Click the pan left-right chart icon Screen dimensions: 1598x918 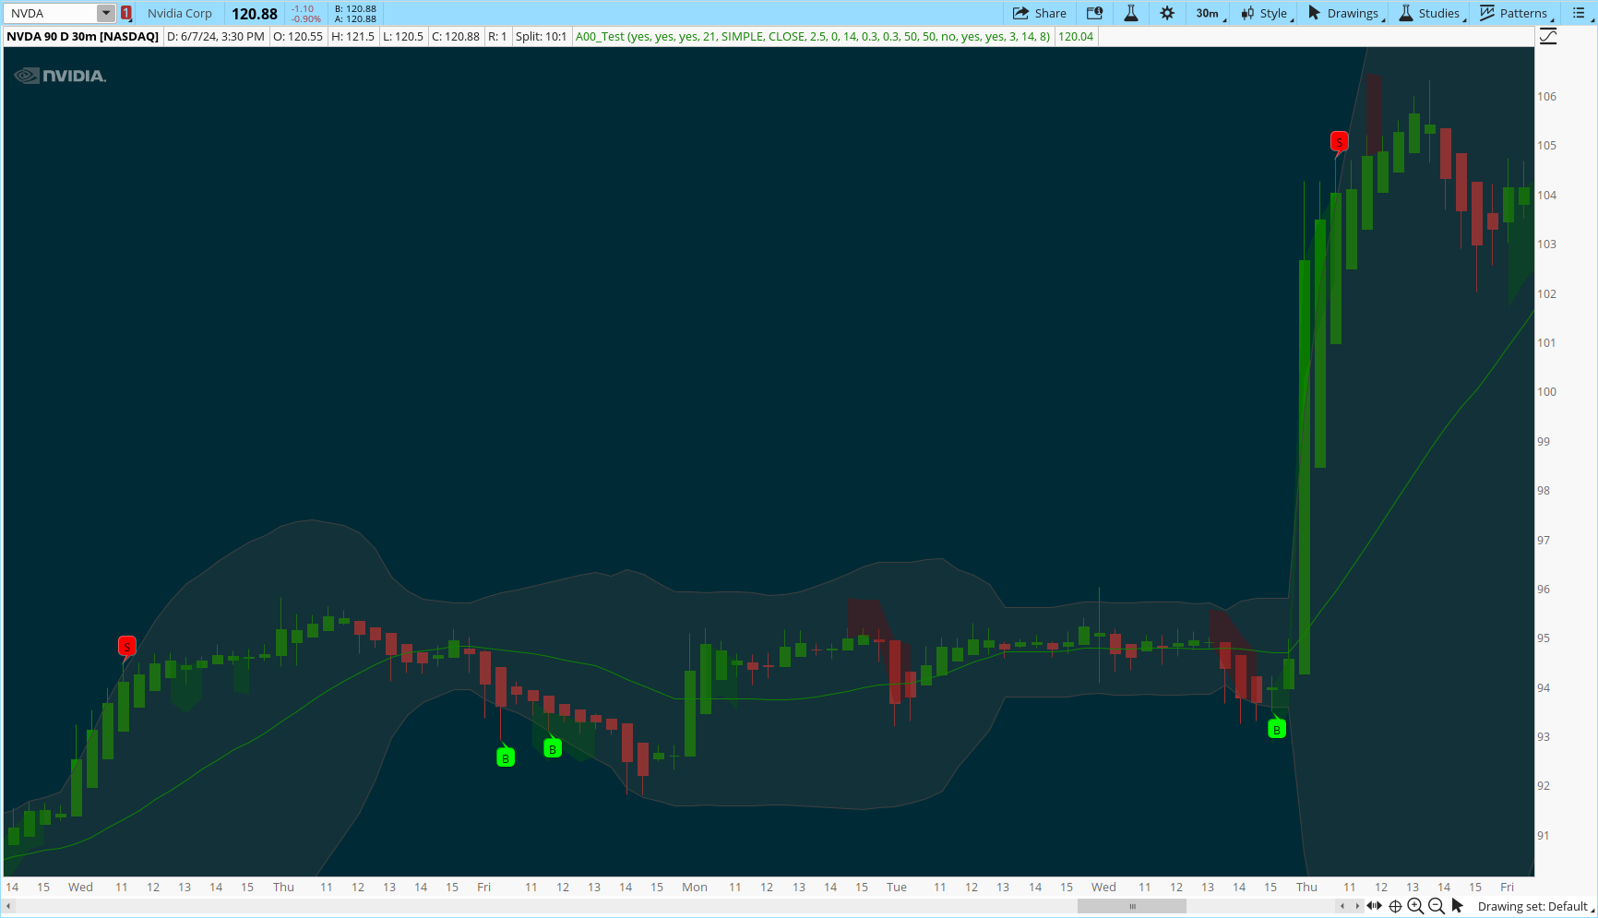click(1375, 906)
